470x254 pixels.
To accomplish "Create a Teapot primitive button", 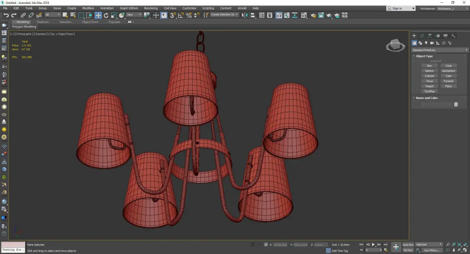I will (x=429, y=86).
